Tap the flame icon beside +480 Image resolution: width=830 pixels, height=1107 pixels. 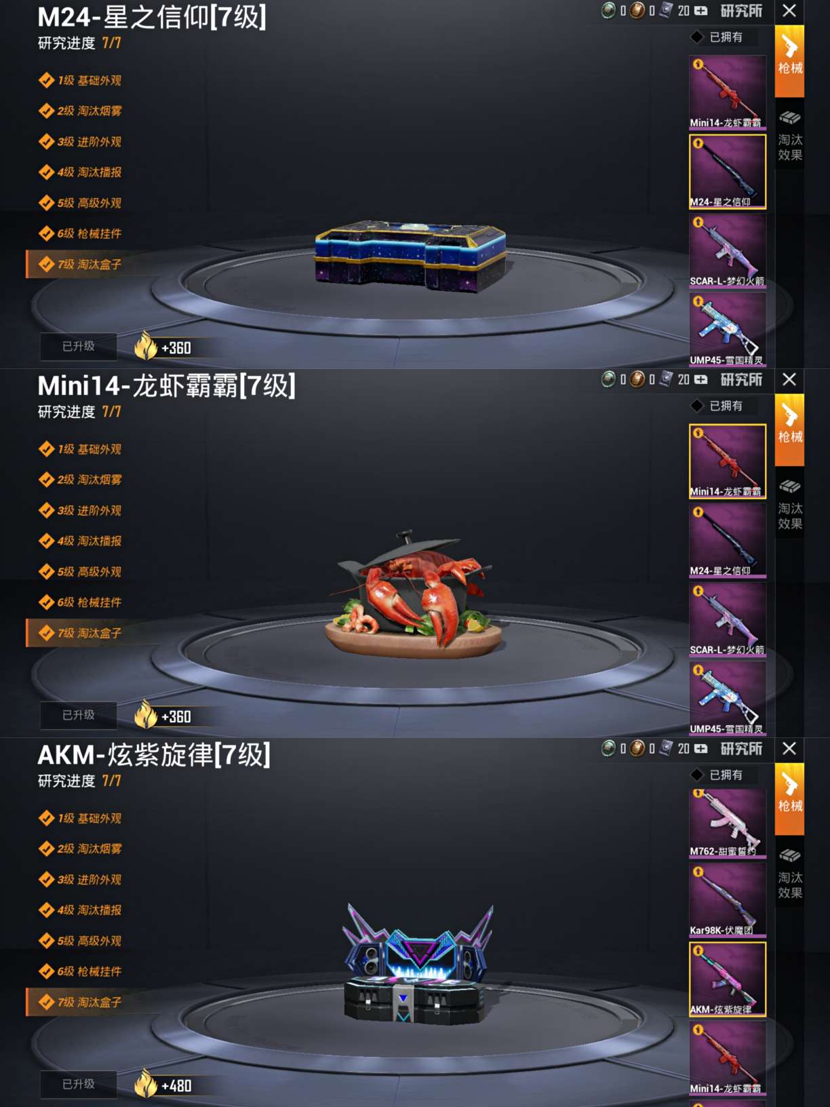146,1083
